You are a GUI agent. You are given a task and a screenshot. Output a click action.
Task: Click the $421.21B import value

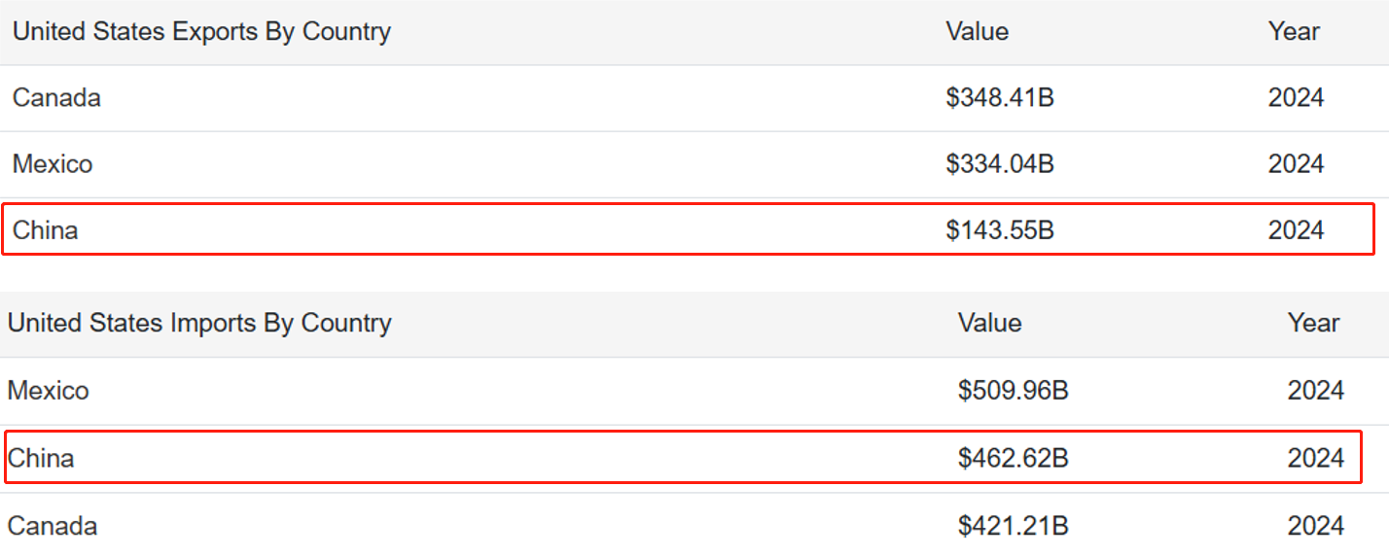coord(1013,526)
